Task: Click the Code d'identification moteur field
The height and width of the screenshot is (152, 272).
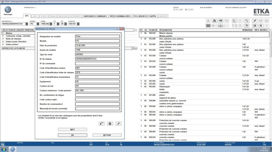Action: pos(97,68)
